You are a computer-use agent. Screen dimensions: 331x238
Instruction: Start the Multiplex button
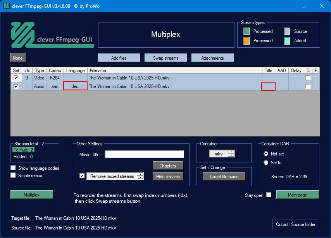[32, 195]
